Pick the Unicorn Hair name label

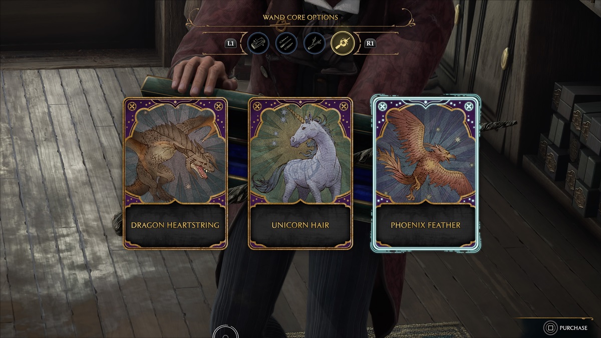pos(300,225)
